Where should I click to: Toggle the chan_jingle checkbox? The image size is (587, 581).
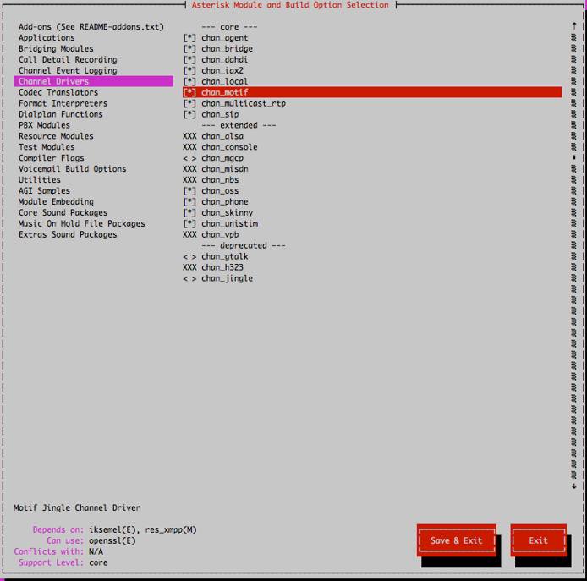189,278
